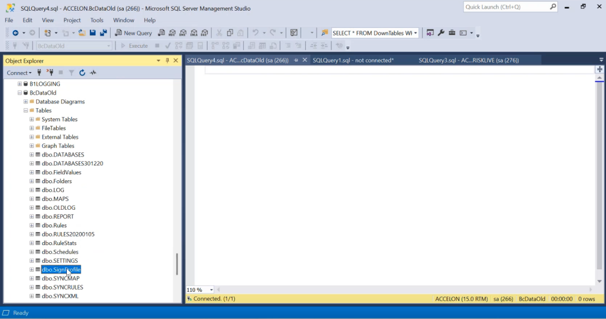Click the Disconnect icon in Object Explorer
This screenshot has height=319, width=606.
tap(50, 73)
